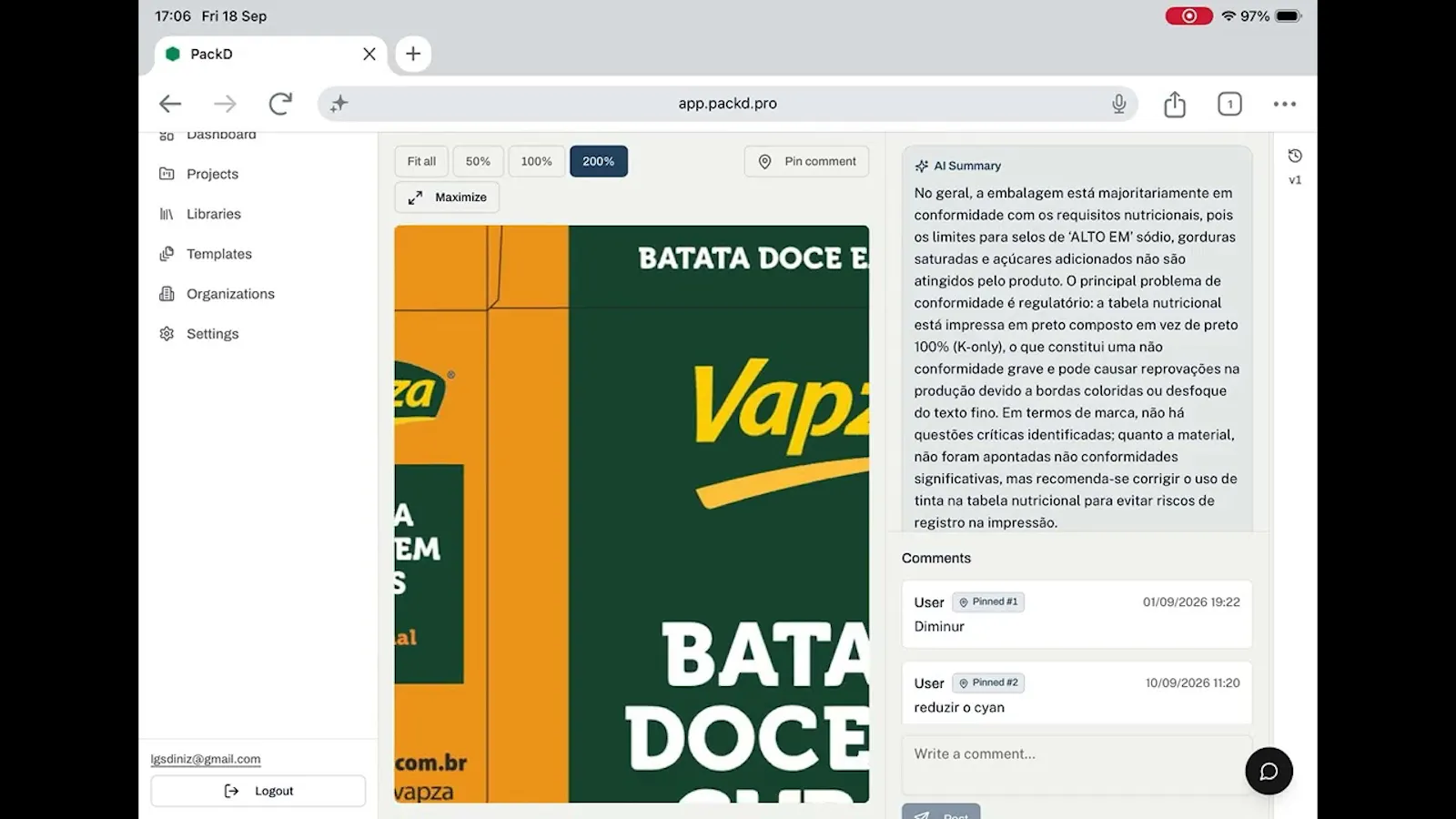Image resolution: width=1456 pixels, height=819 pixels.
Task: Open the share sheet icon
Action: point(1175,104)
